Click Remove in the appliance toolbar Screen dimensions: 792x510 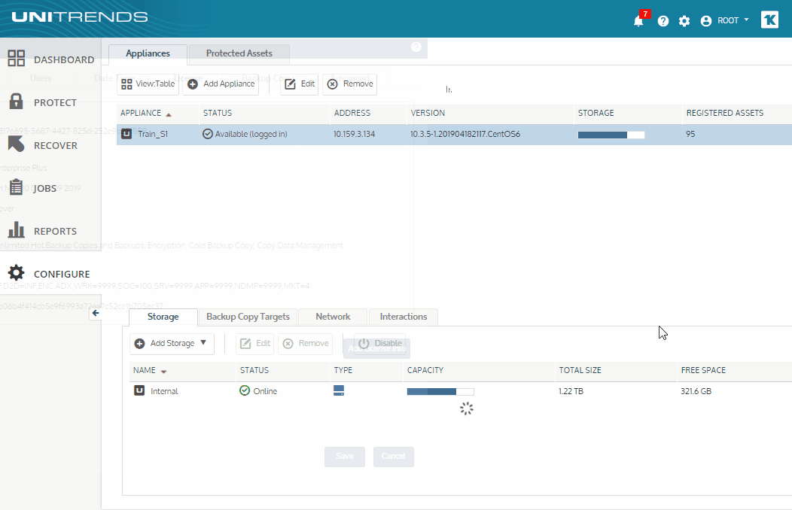[x=350, y=83]
